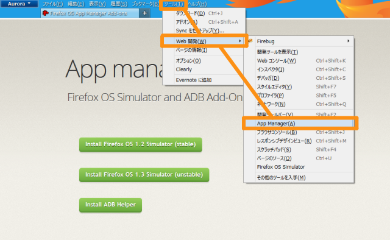Open the ファイル(F) menu

pos(52,4)
